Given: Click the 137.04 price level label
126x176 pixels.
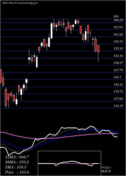Looking at the screenshot, I should pos(118,99).
